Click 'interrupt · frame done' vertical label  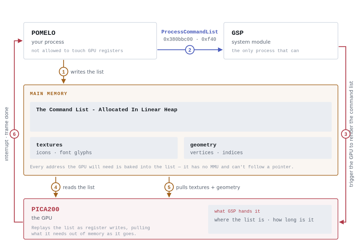click(6, 134)
